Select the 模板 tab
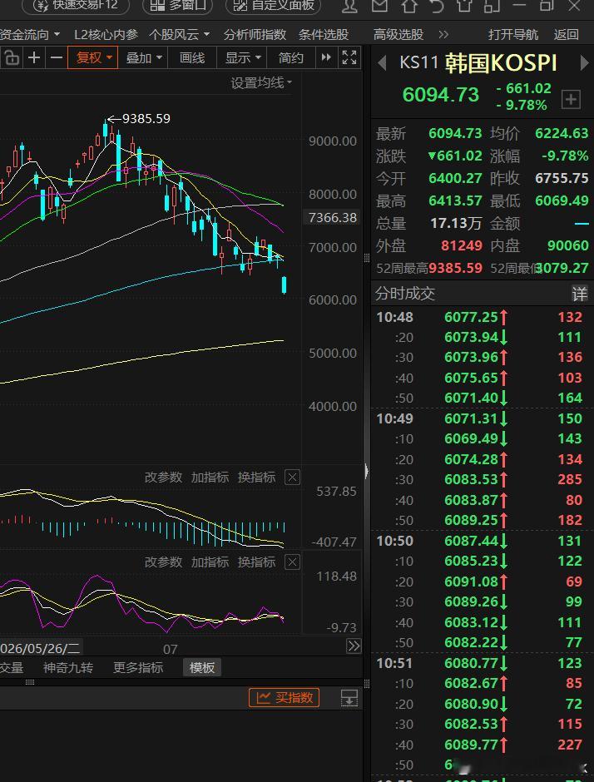 click(x=202, y=667)
